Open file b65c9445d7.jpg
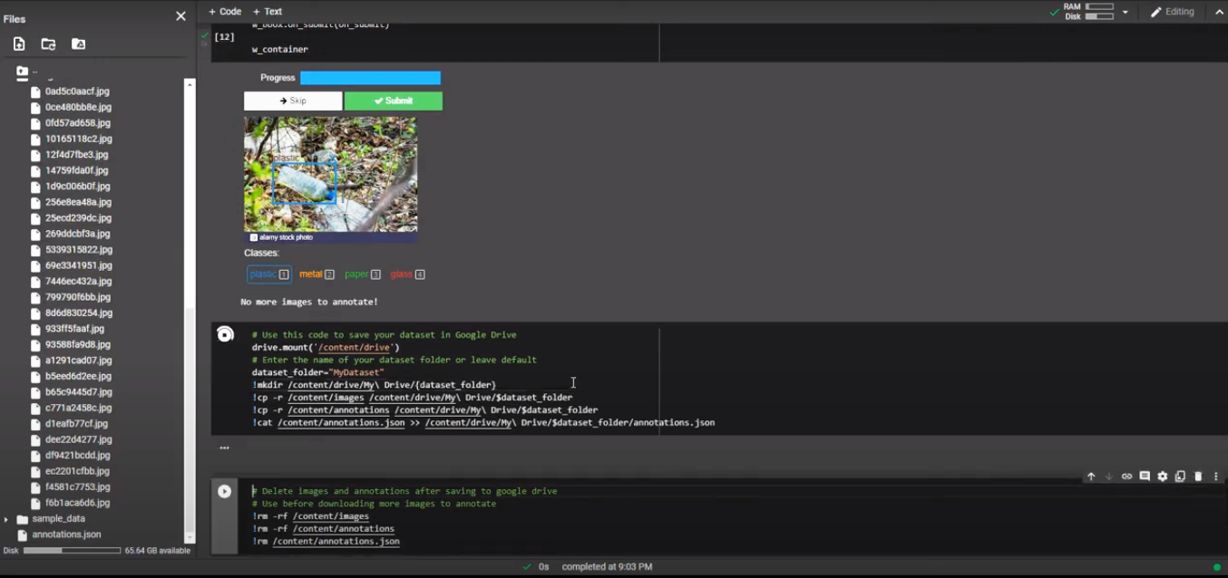 [x=79, y=392]
